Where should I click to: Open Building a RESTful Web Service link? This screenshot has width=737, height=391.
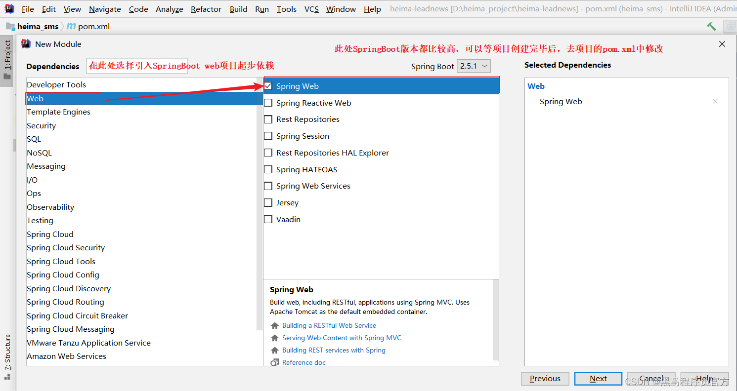pos(329,326)
